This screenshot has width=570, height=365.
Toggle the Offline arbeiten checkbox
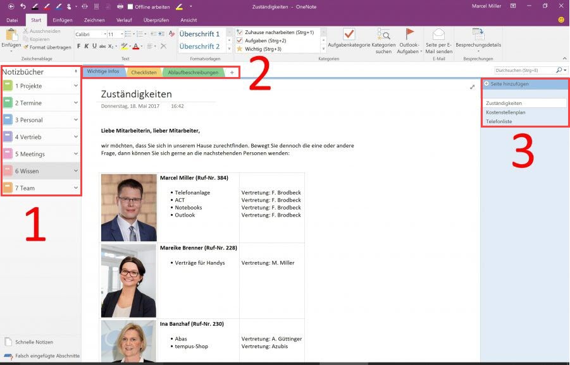tap(130, 6)
